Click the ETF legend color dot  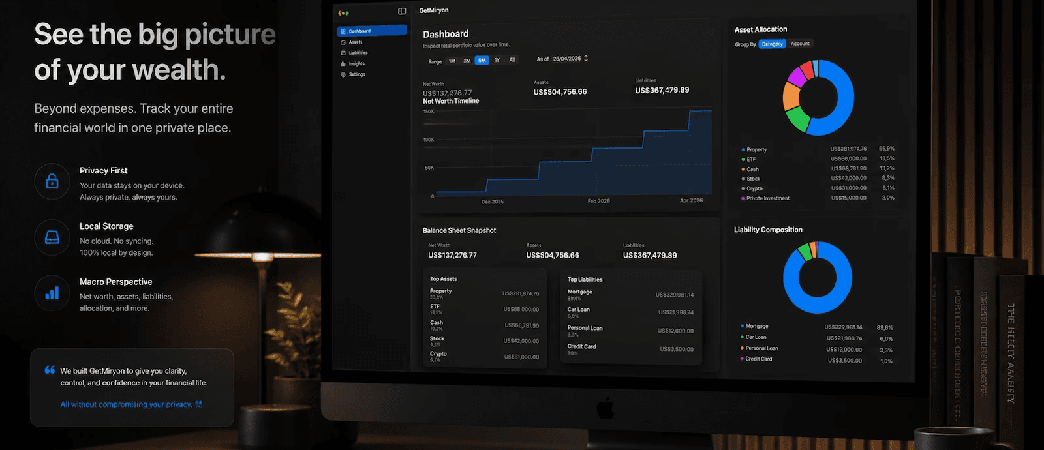[x=743, y=159]
